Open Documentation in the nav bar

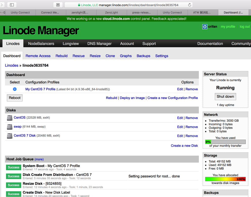point(210,44)
